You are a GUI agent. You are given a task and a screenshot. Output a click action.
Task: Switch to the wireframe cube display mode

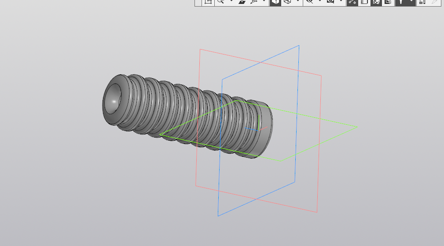(287, 2)
